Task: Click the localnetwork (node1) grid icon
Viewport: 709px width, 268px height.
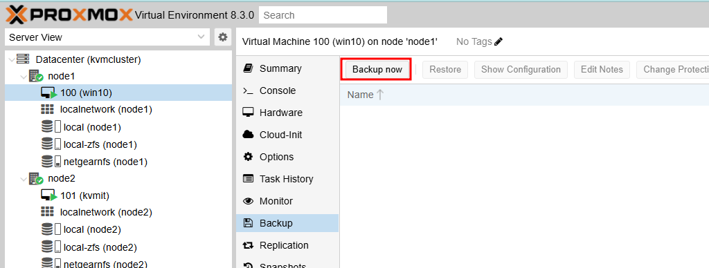Action: (47, 109)
